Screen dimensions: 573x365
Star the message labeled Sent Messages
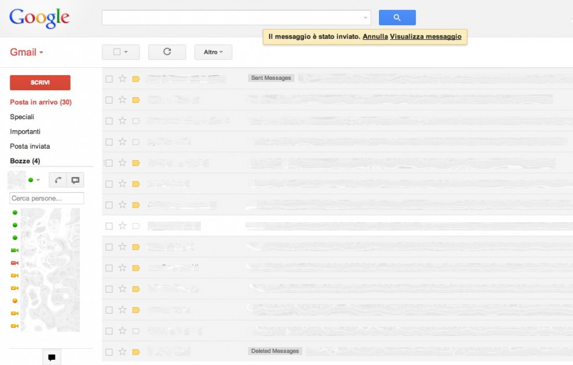click(123, 79)
